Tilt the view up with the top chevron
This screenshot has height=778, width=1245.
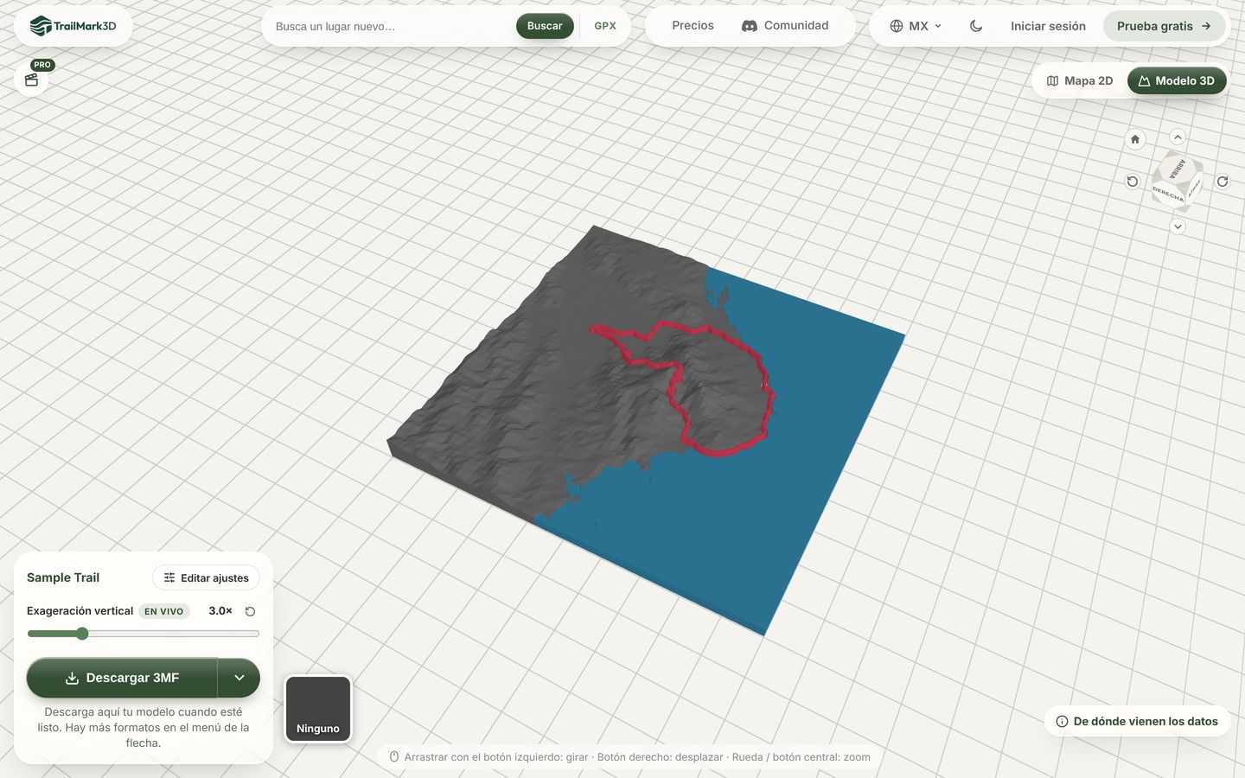click(x=1178, y=137)
